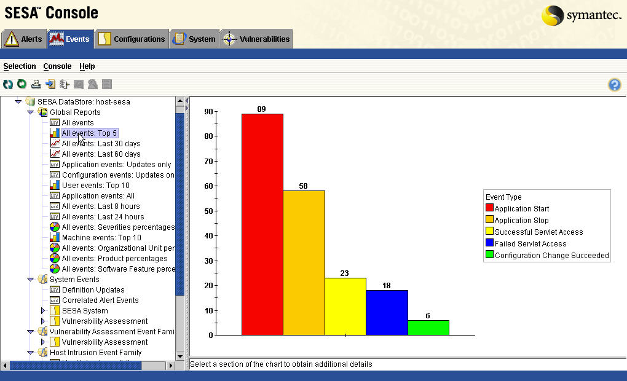Open the System tab

[x=194, y=39]
